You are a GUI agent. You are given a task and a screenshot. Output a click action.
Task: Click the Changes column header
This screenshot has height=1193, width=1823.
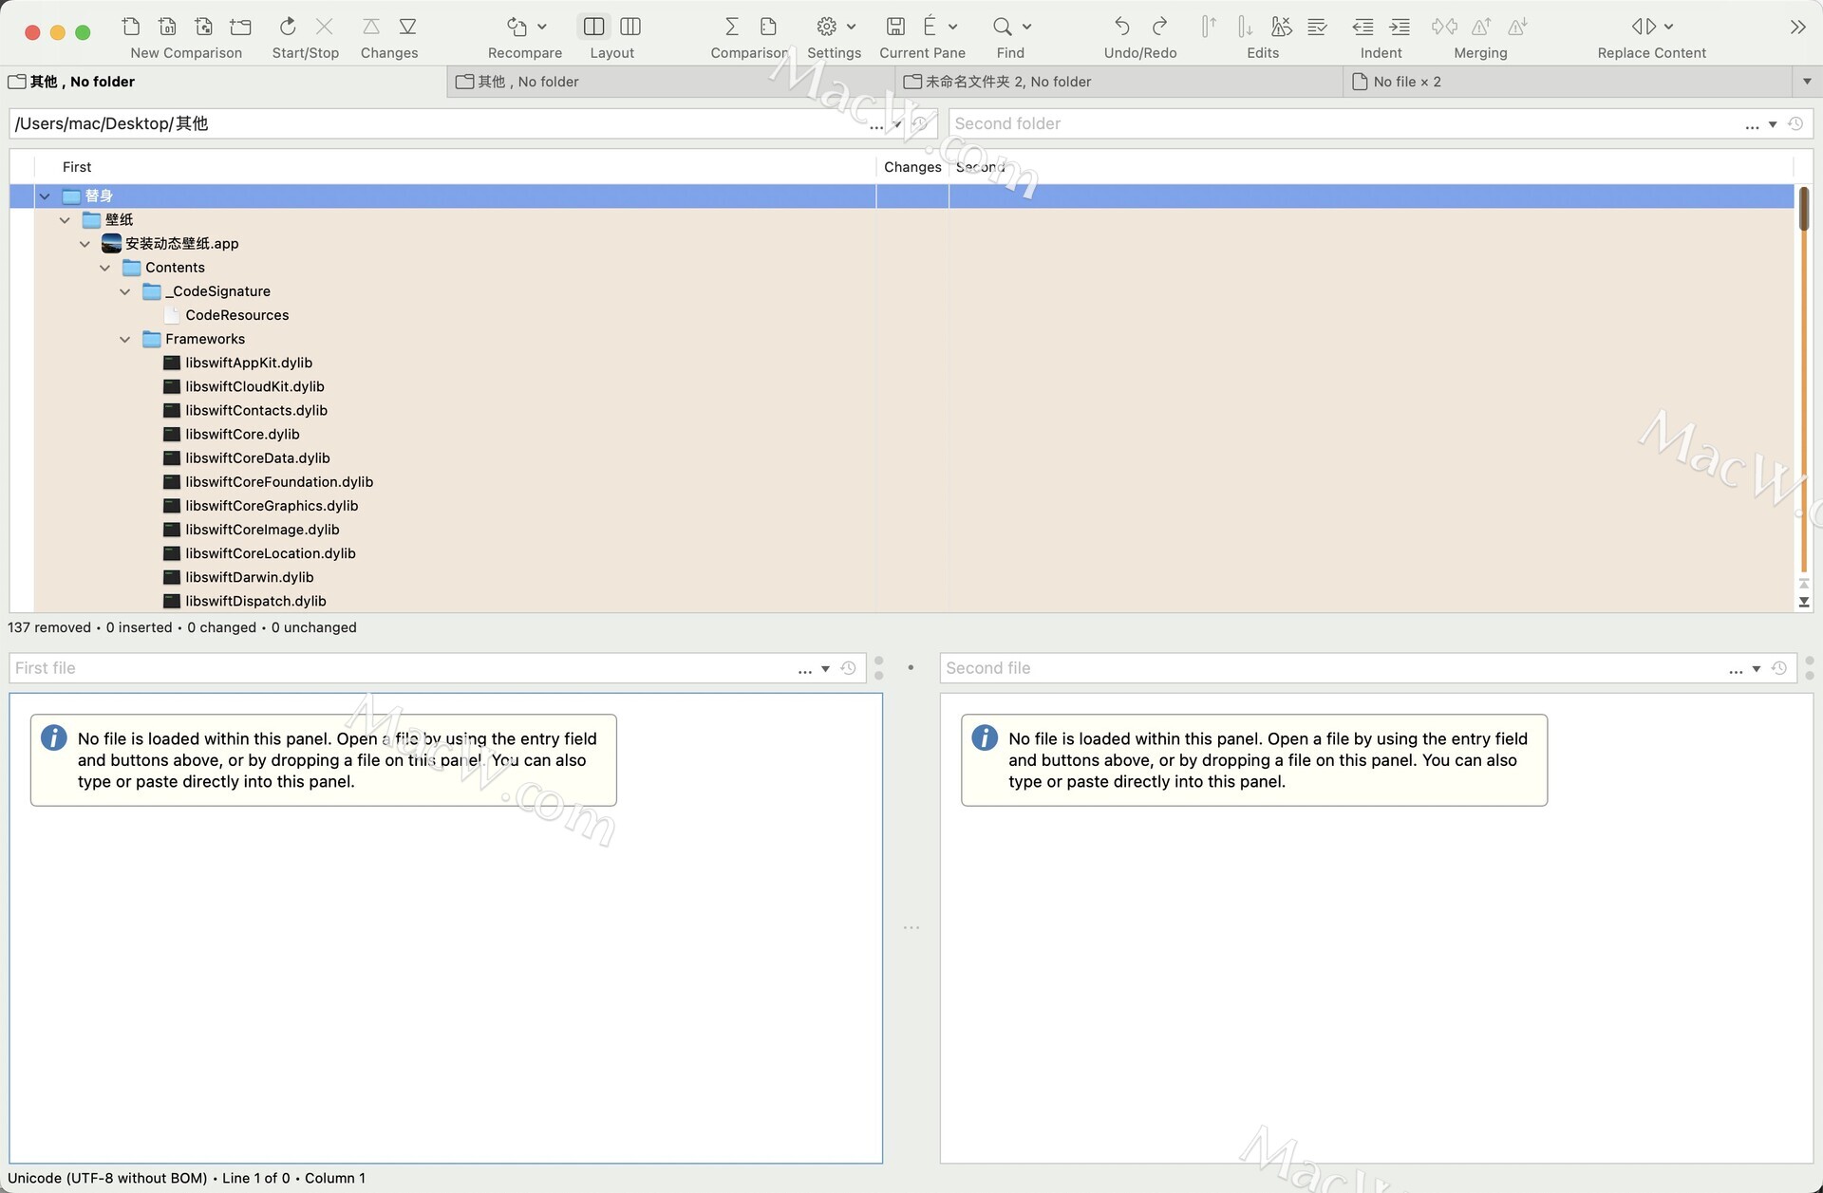coord(912,167)
